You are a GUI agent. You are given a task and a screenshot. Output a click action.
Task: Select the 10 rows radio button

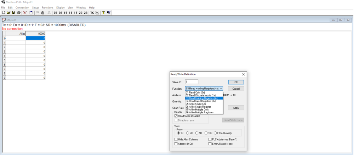[178, 133]
